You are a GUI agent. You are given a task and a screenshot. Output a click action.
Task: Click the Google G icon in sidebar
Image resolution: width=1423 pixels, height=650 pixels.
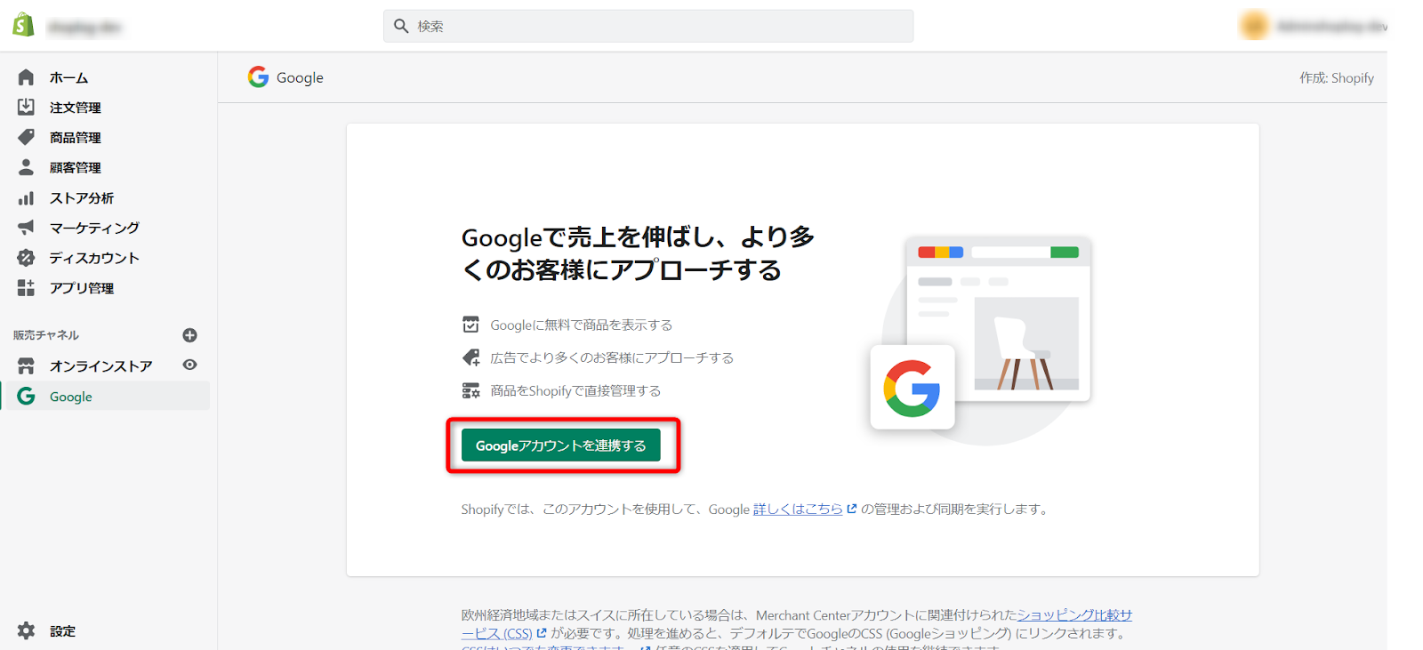(x=26, y=396)
